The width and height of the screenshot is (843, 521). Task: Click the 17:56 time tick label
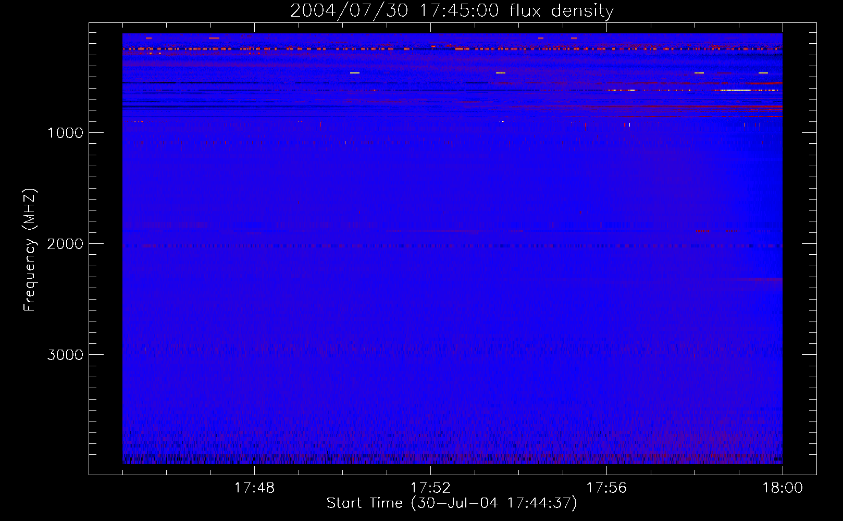coord(606,488)
